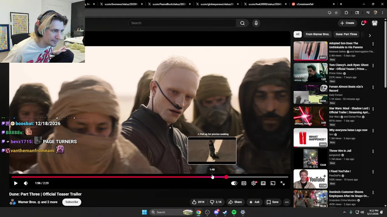Open options for I Fixed YouTube
387x217 pixels.
373,172
